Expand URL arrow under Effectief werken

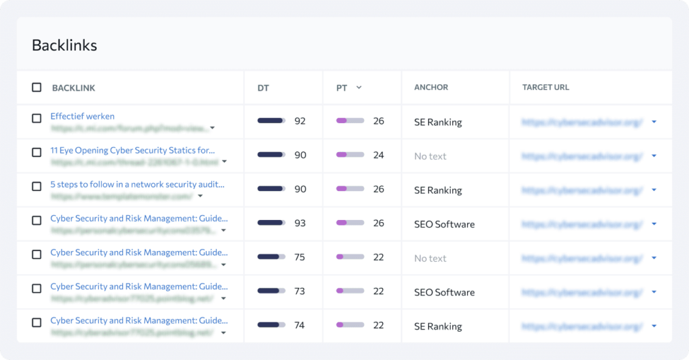pyautogui.click(x=213, y=128)
